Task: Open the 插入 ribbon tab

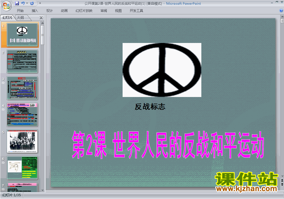Action: coord(35,11)
